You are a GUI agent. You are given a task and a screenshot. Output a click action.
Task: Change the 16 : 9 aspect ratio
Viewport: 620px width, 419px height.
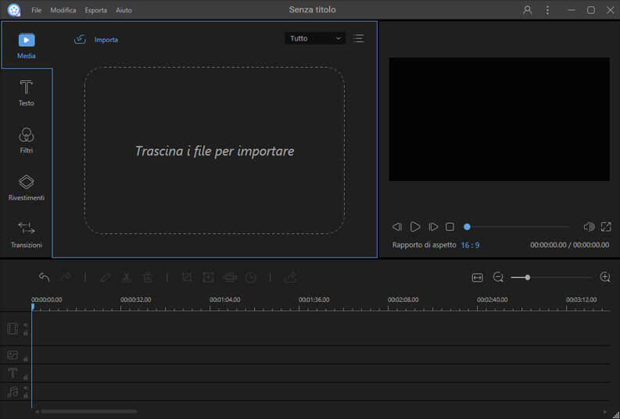tap(470, 246)
